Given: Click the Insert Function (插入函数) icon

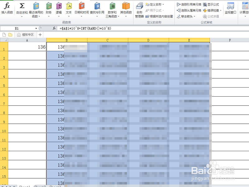Looking at the screenshot, I should (x=7, y=8).
